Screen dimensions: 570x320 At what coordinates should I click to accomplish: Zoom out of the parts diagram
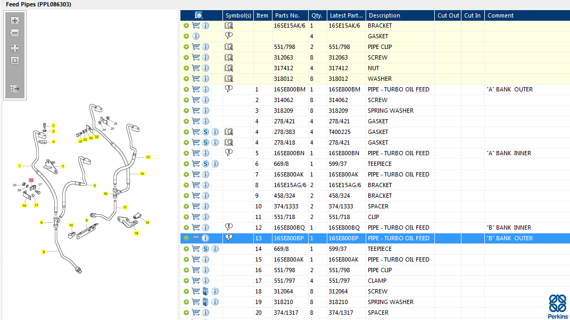click(15, 33)
